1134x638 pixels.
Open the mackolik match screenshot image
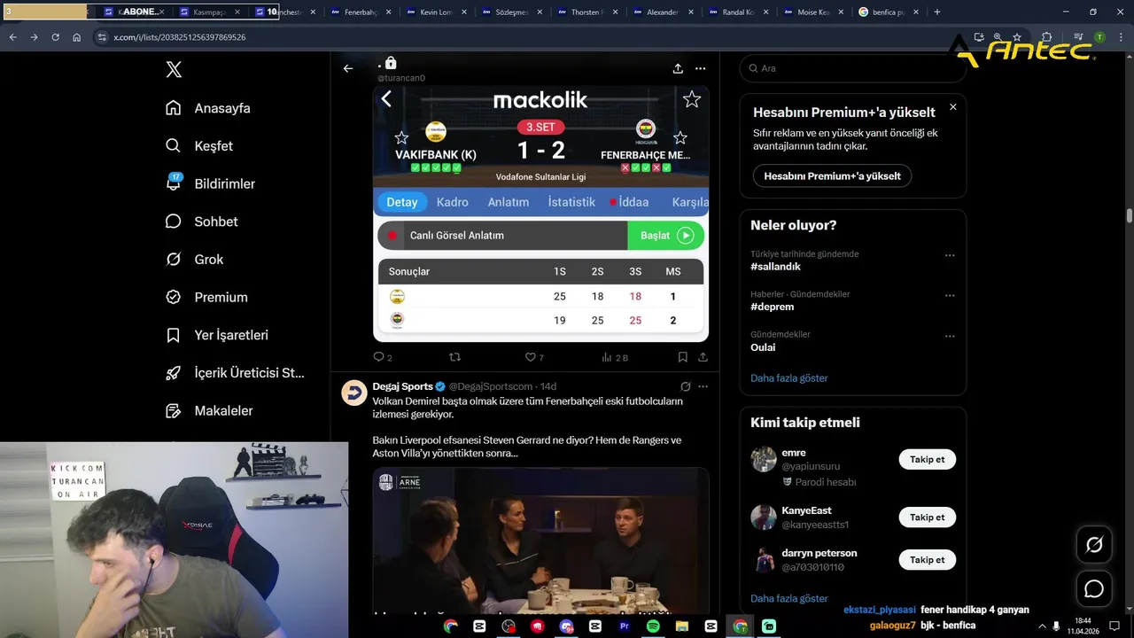point(540,214)
